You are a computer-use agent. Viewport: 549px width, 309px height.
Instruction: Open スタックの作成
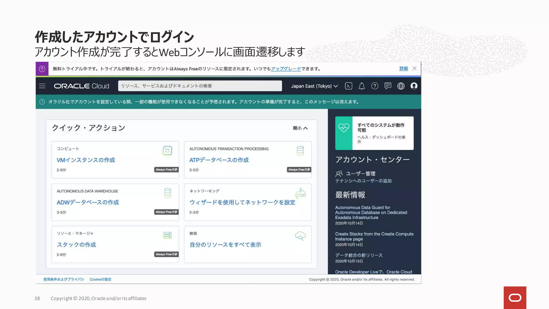pos(76,245)
